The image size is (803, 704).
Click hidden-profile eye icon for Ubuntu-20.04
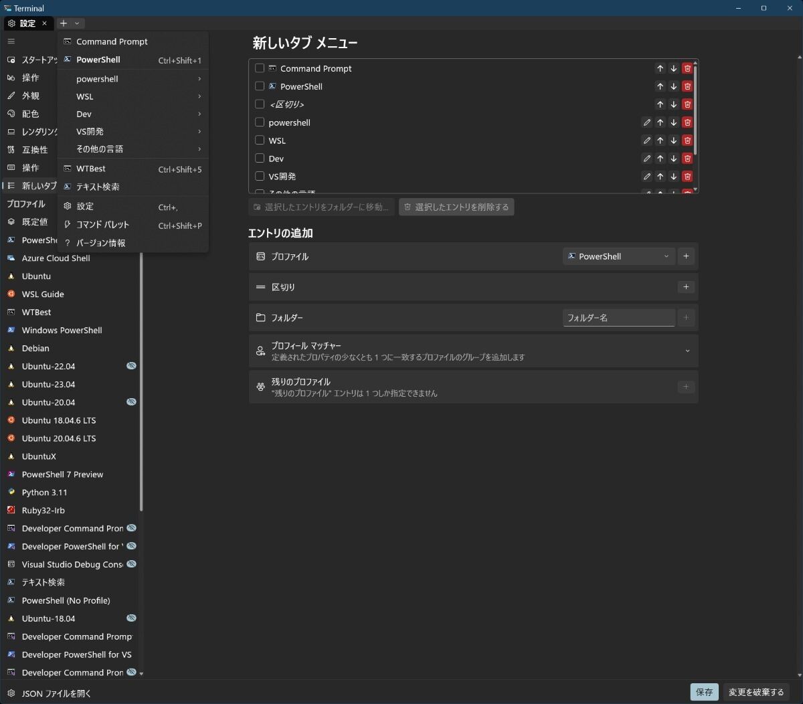click(x=131, y=402)
